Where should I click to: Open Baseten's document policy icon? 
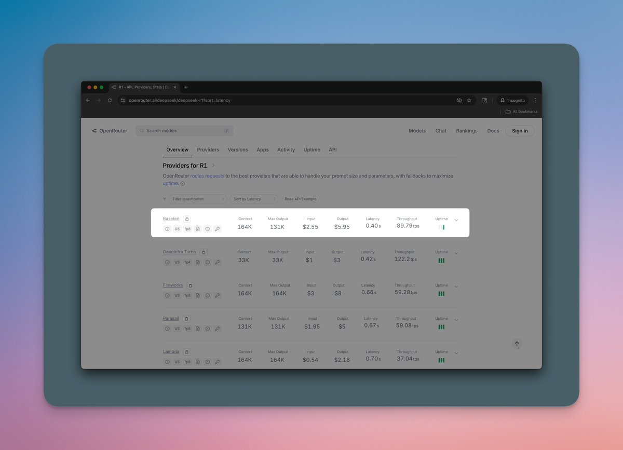coord(198,229)
